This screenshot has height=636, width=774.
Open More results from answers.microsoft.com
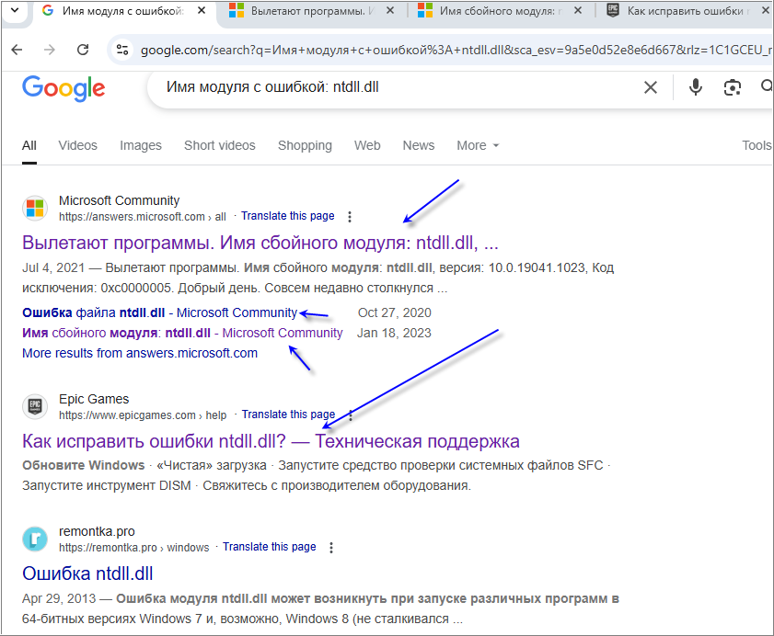click(140, 354)
